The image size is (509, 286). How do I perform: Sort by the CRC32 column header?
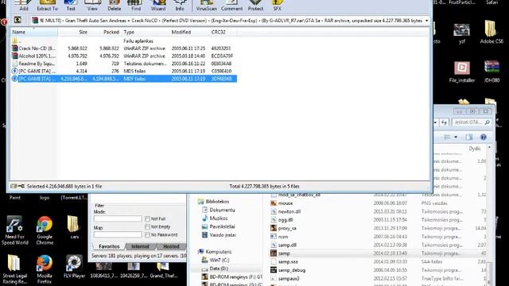point(223,32)
